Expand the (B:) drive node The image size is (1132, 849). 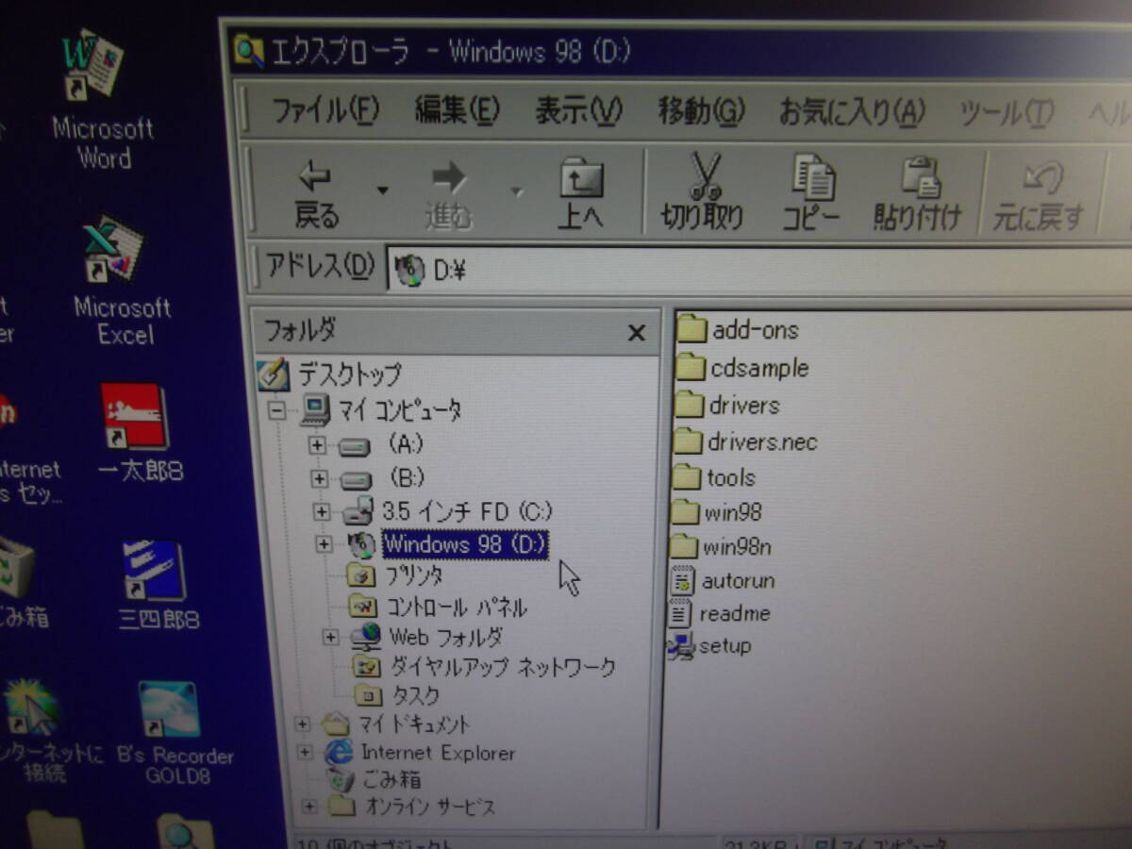click(319, 478)
